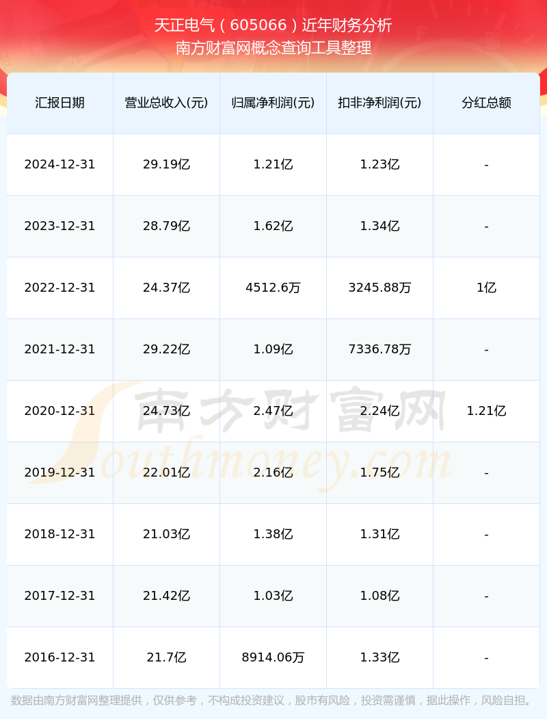Click the 分红总额 column header
The width and height of the screenshot is (547, 719).
click(x=487, y=103)
